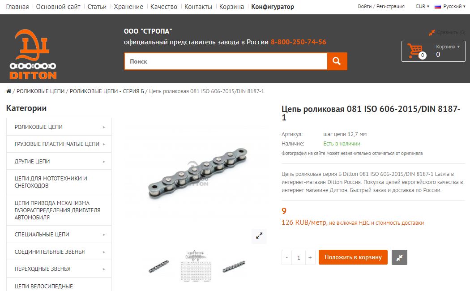The height and width of the screenshot is (291, 470).
Task: Select the dimension table thumbnail
Action: (x=196, y=266)
